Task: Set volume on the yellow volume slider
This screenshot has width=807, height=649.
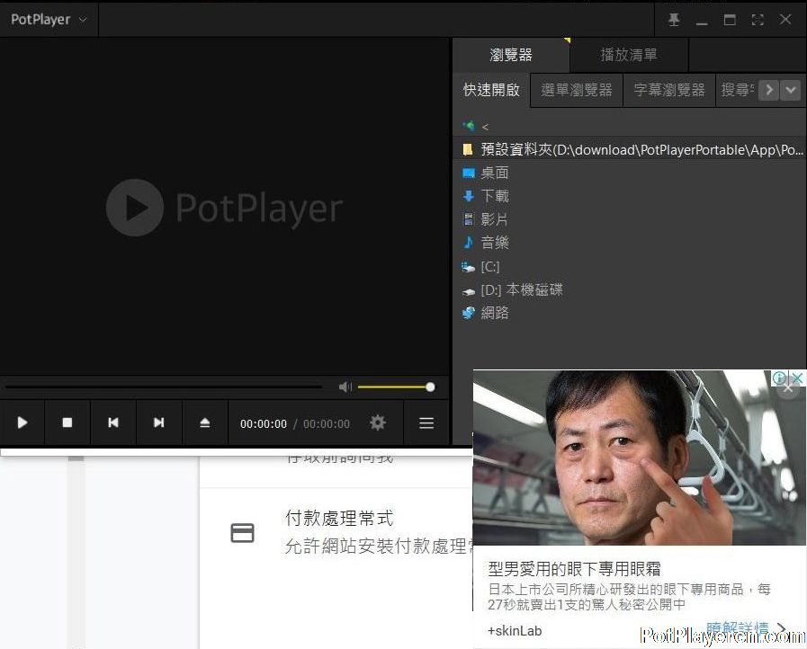Action: [x=396, y=387]
